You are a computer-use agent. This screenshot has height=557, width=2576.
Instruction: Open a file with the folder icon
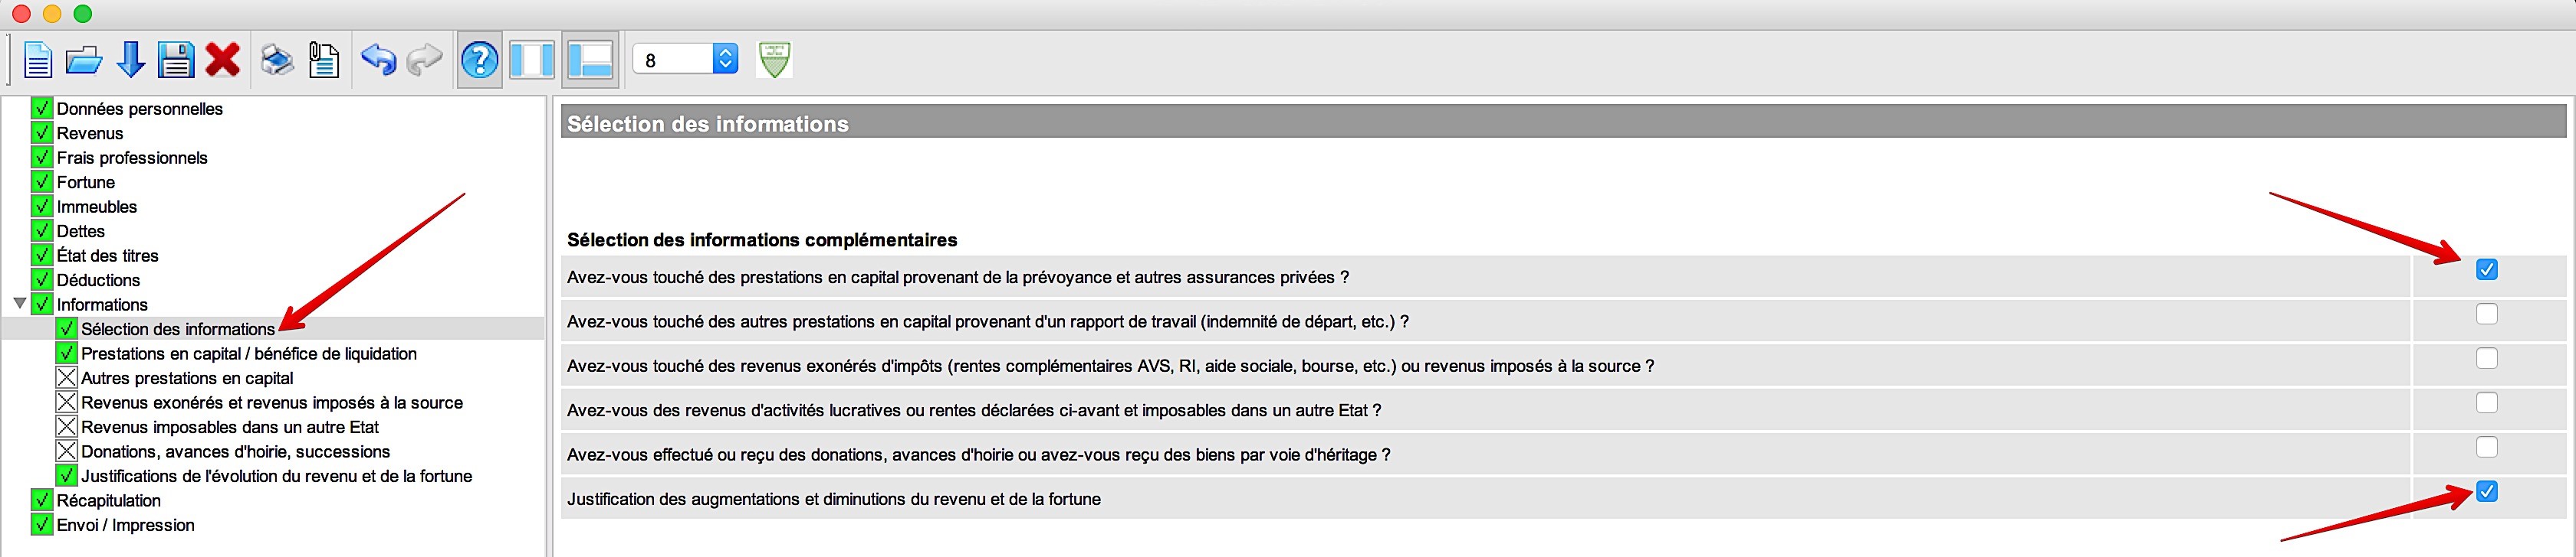click(x=83, y=60)
